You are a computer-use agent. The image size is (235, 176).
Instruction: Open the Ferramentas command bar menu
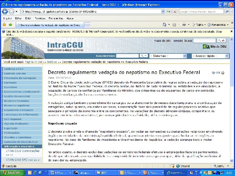coord(218,25)
